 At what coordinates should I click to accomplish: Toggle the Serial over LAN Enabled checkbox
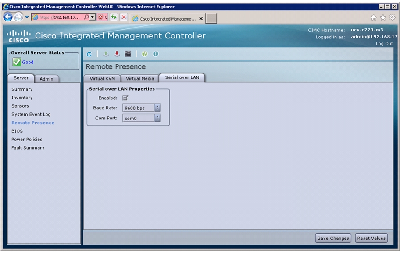[125, 98]
